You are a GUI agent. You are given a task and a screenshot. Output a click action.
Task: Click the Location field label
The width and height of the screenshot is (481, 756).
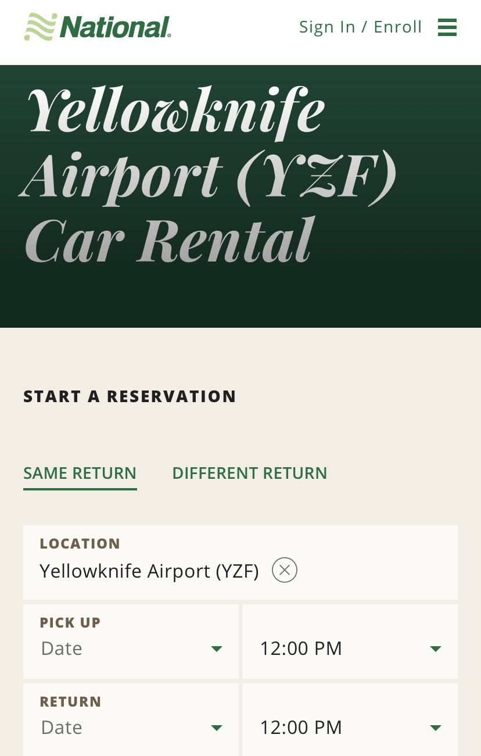tap(80, 544)
